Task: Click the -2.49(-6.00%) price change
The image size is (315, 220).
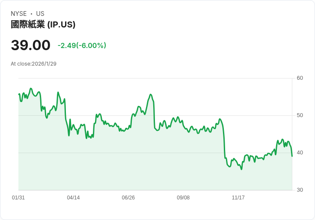Action: tap(82, 45)
